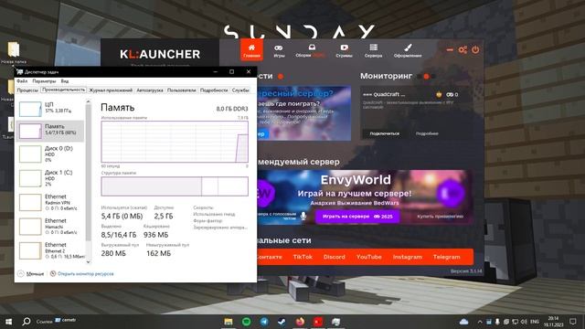The width and height of the screenshot is (585, 329).
Task: Switch to Процессы tab in Task Manager
Action: point(27,90)
